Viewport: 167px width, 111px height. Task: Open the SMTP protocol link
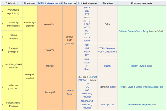click(87, 38)
